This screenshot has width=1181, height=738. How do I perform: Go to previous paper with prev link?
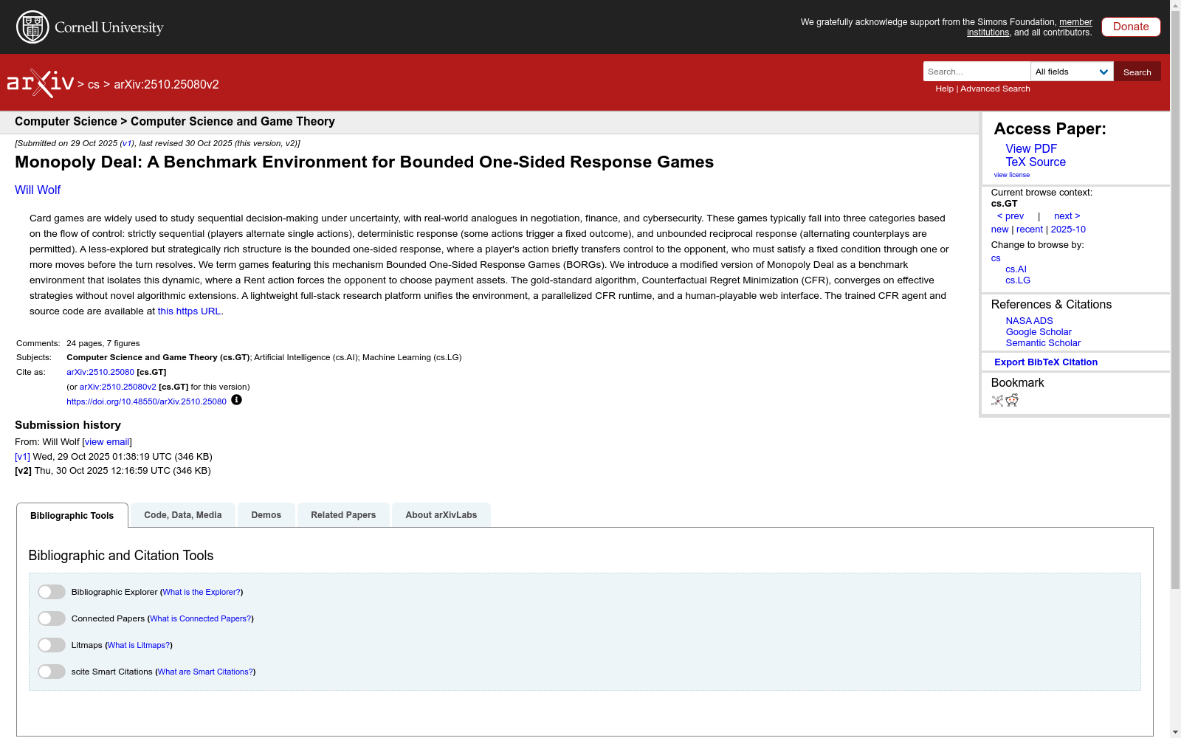[x=1010, y=216]
